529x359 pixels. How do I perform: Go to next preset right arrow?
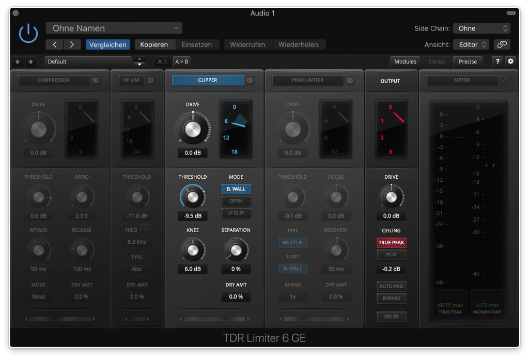coord(72,44)
